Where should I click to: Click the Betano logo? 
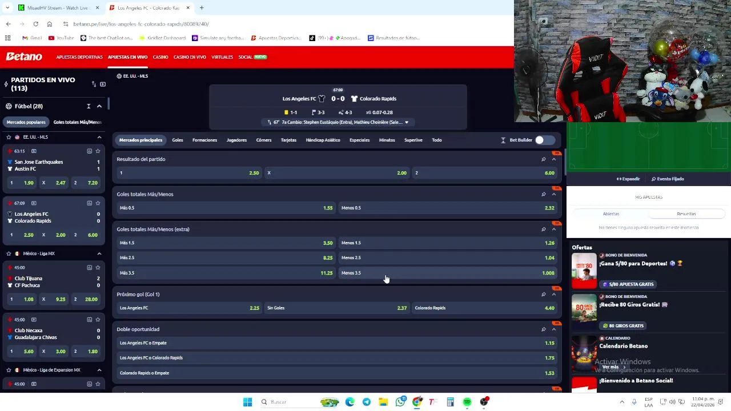click(x=24, y=57)
